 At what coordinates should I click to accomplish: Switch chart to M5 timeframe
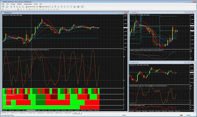click(x=37, y=9)
